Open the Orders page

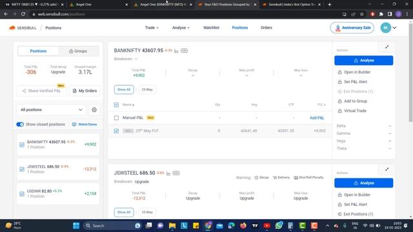267,28
